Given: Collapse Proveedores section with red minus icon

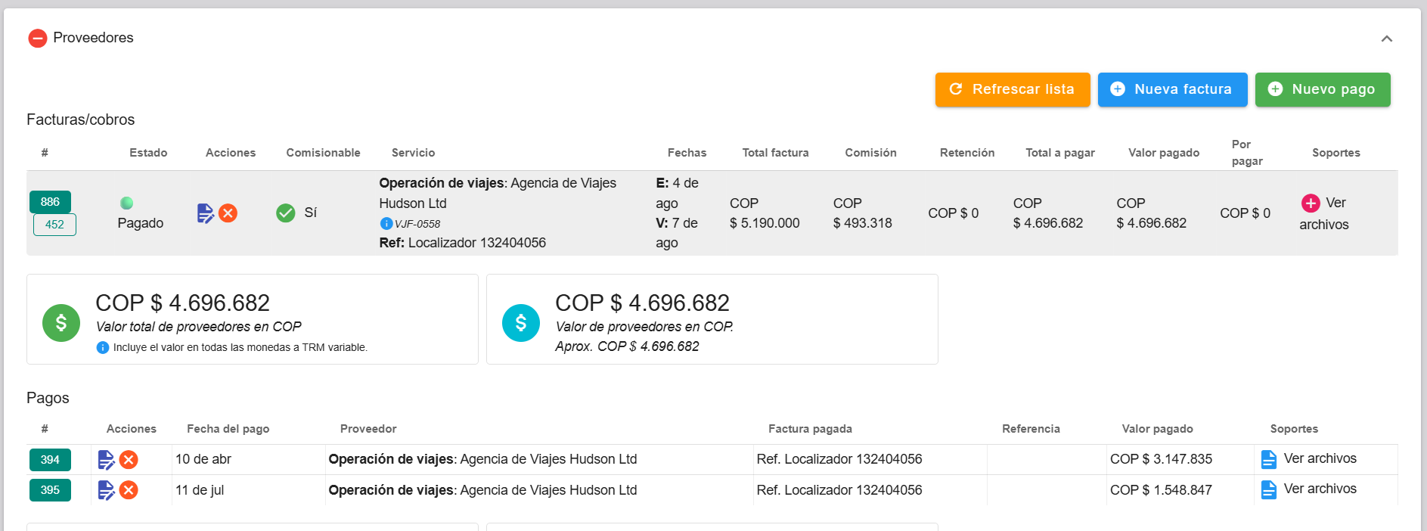Looking at the screenshot, I should tap(37, 38).
